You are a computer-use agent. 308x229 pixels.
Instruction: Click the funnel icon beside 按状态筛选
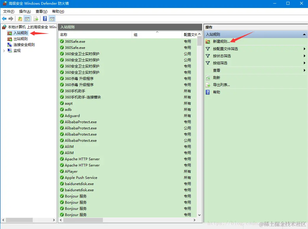click(208, 56)
